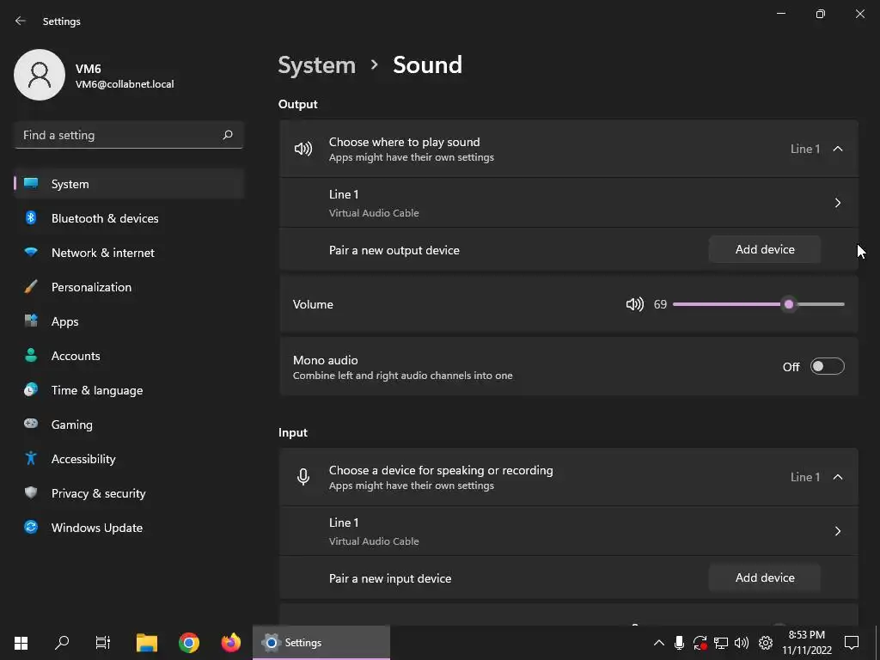Click the Windows Update sidebar icon
This screenshot has width=880, height=660.
coord(31,527)
